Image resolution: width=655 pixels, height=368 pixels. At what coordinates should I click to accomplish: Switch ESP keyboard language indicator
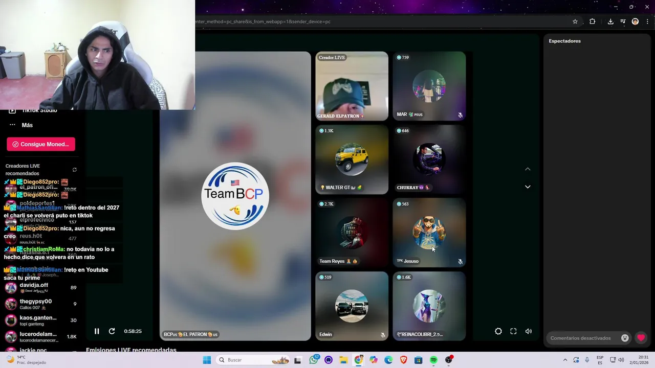600,360
